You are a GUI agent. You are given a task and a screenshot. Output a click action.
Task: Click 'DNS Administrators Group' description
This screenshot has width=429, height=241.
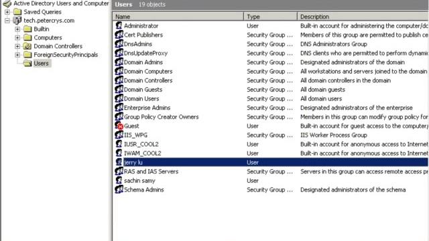click(x=334, y=44)
